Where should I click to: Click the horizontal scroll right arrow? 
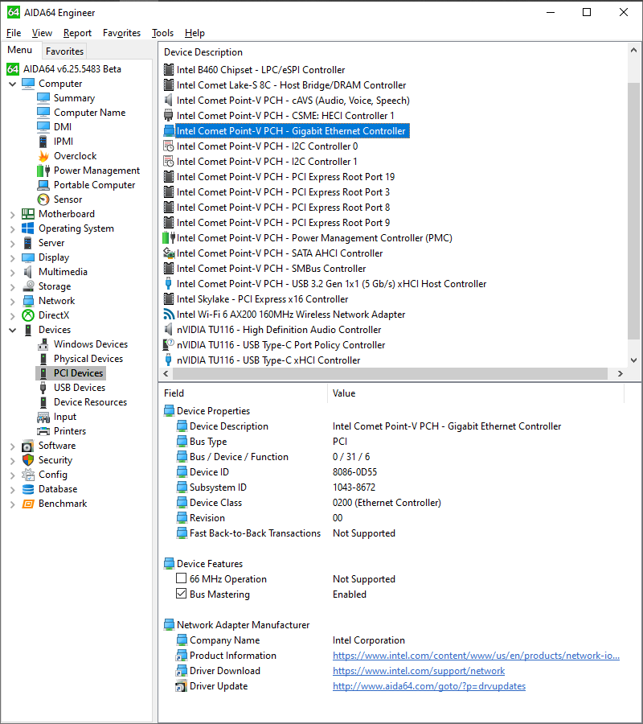(620, 373)
